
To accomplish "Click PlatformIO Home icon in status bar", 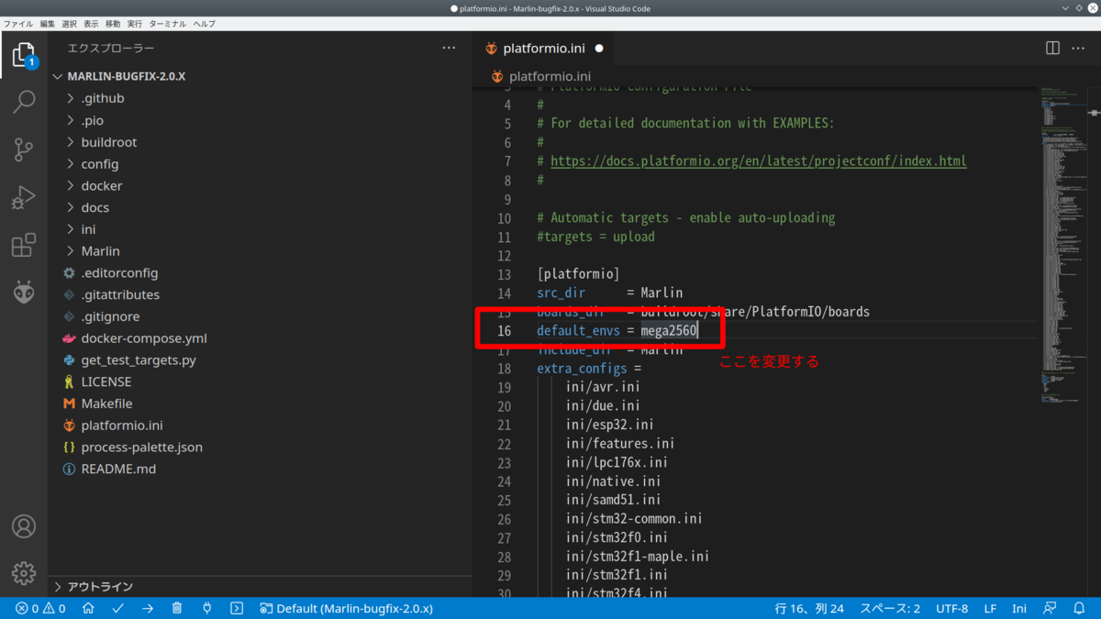I will (x=88, y=608).
